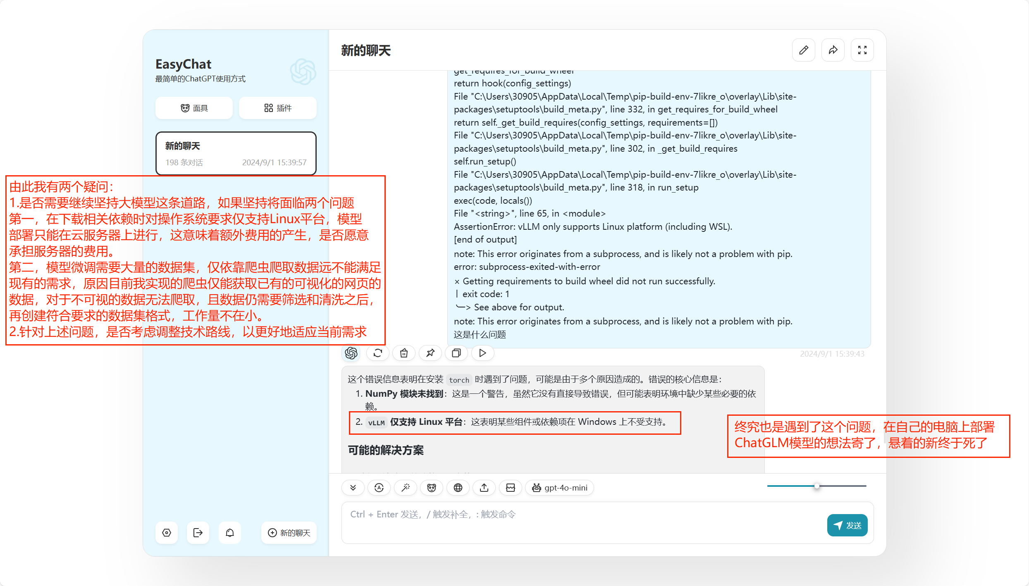This screenshot has width=1029, height=586.
Task: Click the mask face icon in input toolbar
Action: pos(432,488)
